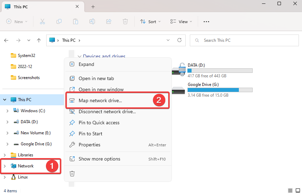This screenshot has width=302, height=194.
Task: Click the Copy icon in toolbar
Action: click(x=59, y=21)
